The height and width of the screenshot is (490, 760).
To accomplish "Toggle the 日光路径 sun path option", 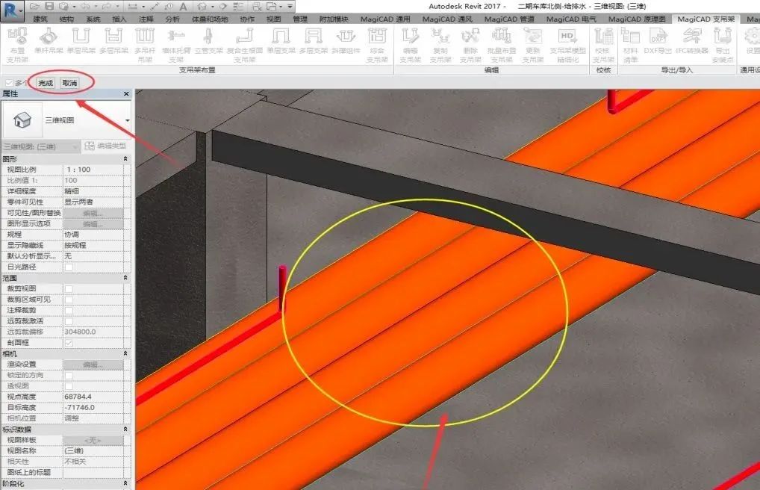I will tap(69, 267).
